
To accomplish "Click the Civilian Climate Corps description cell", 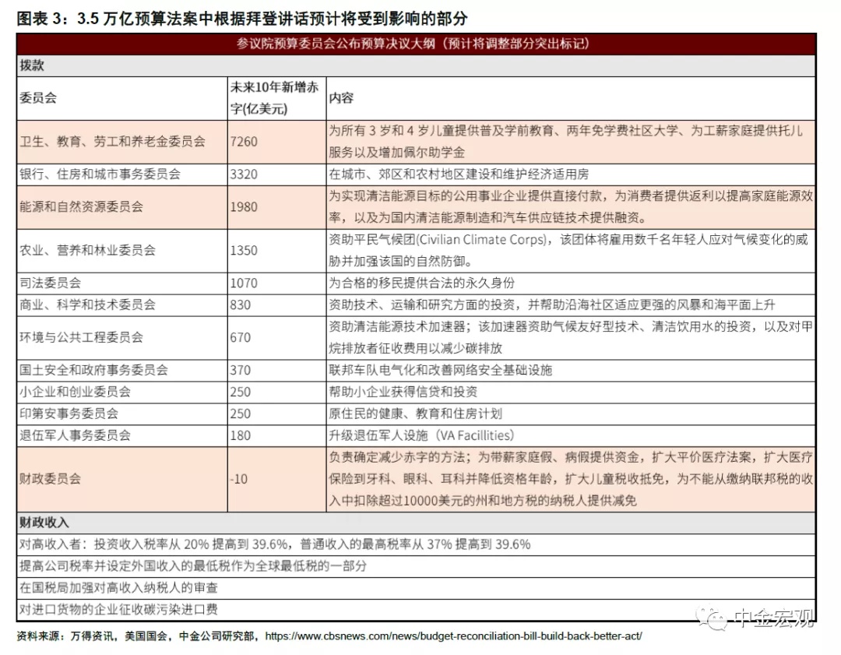I will (x=570, y=249).
